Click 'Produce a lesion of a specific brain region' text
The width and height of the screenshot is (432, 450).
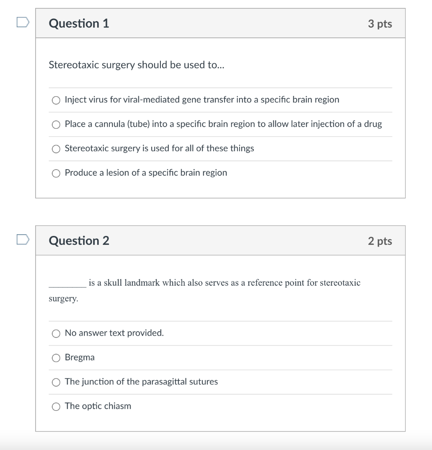coord(146,173)
